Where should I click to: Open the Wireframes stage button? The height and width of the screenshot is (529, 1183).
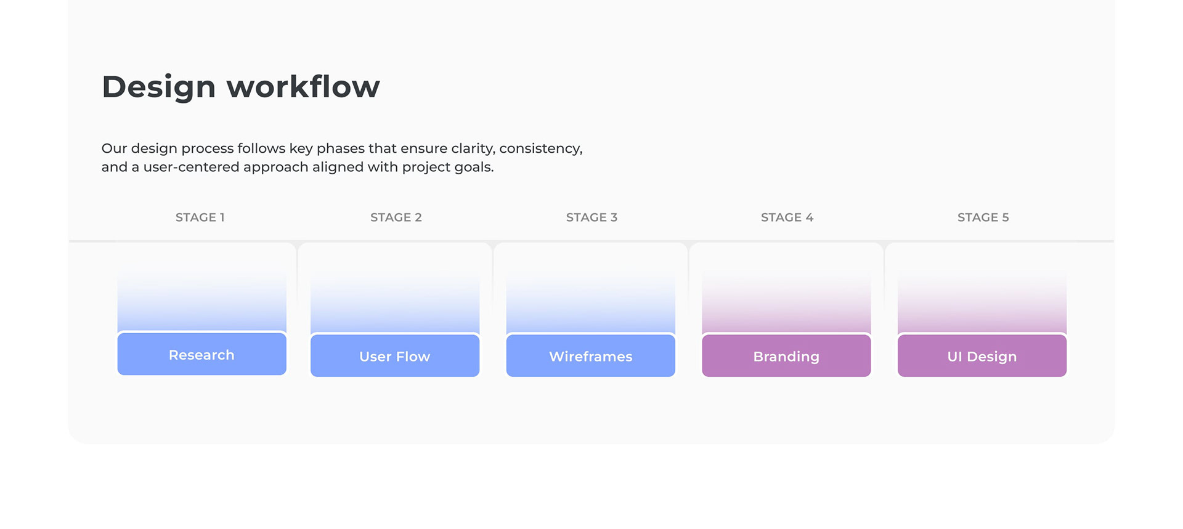pos(590,356)
